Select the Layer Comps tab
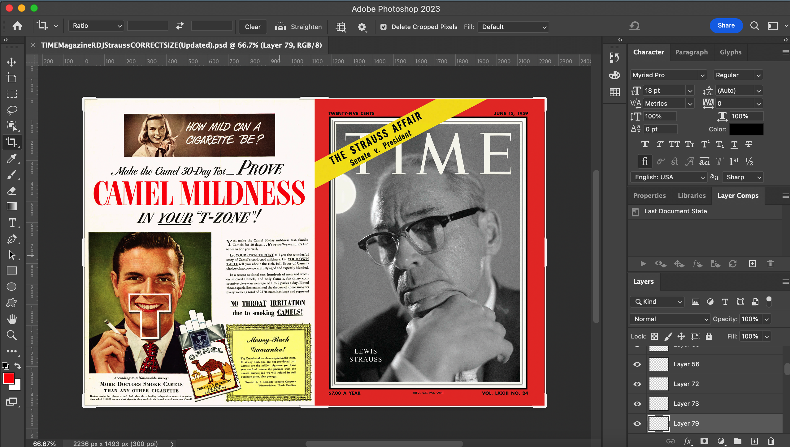The height and width of the screenshot is (447, 790). click(x=738, y=196)
